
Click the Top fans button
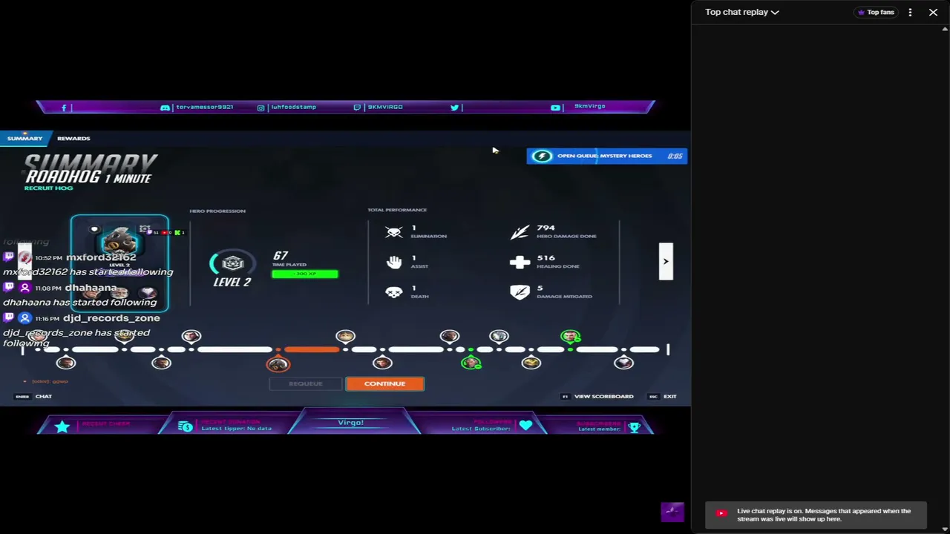click(x=876, y=12)
